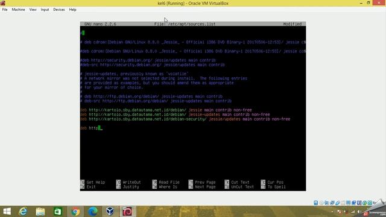Viewport: 386px width, 217px height.
Task: Click 'are provided as examples' comment line
Action: click(x=157, y=83)
